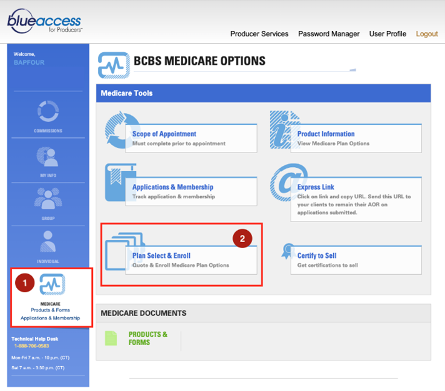
Task: Click the green Medicare Documents file icon
Action: (x=111, y=338)
